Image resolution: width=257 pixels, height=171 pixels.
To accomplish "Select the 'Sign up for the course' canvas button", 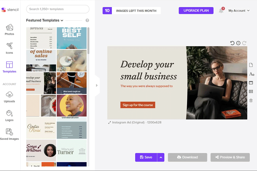I will (138, 105).
